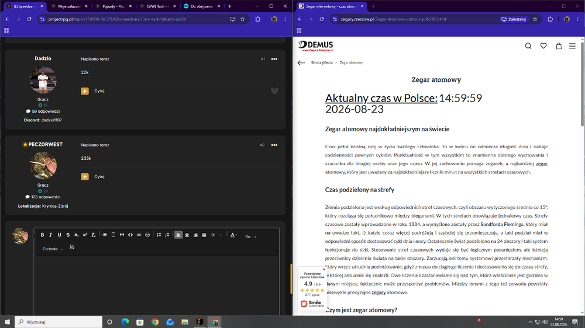Toggle italic formatting in the editor
Screen dimensions: 585x328
[x=51, y=235]
